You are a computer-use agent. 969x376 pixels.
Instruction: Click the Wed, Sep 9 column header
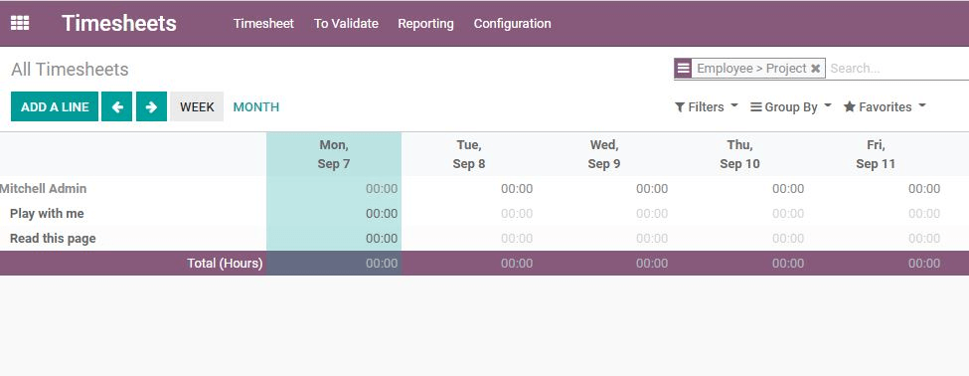(x=604, y=154)
